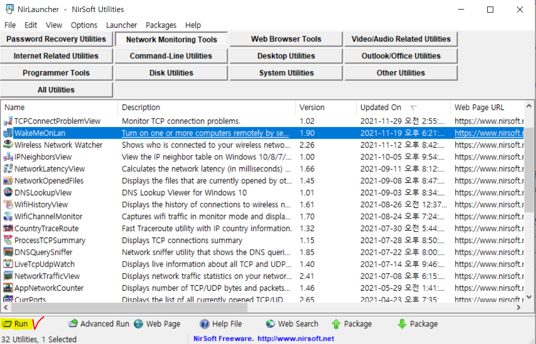Click the NirLauncher title bar app icon
This screenshot has height=344, width=536.
click(10, 9)
